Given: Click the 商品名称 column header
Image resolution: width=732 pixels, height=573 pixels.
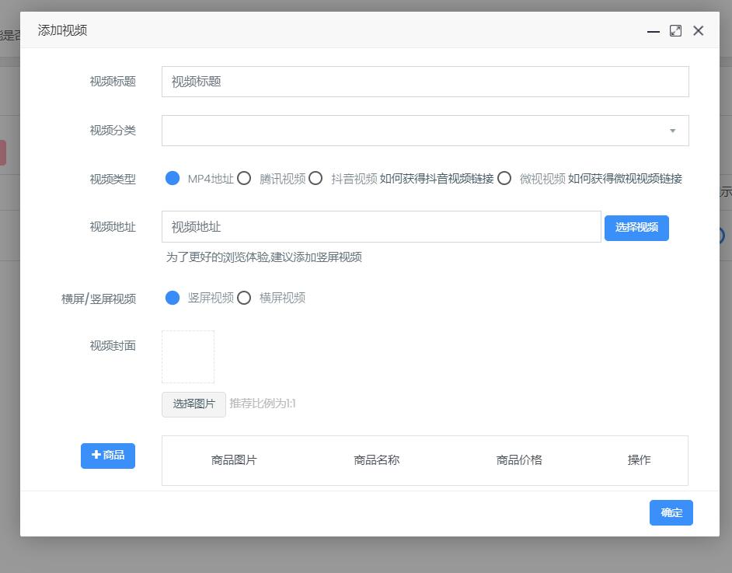Looking at the screenshot, I should click(376, 460).
